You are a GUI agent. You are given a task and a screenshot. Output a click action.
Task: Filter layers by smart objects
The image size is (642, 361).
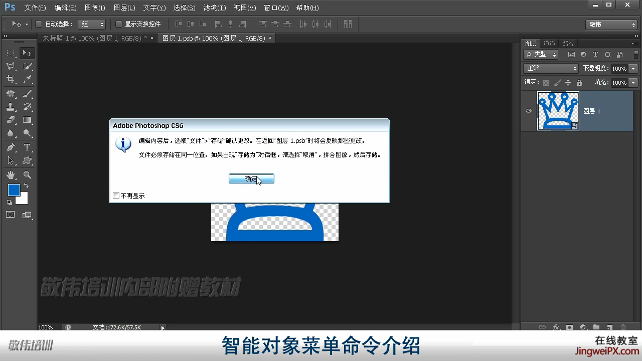coord(619,54)
